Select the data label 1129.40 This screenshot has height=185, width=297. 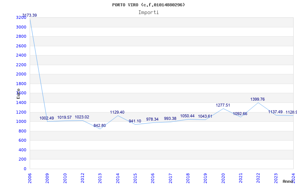click(x=117, y=112)
